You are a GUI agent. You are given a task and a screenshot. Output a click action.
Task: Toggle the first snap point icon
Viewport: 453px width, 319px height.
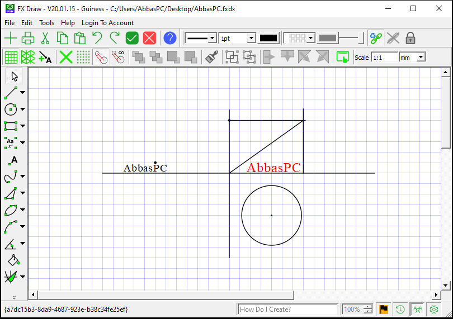(101, 57)
